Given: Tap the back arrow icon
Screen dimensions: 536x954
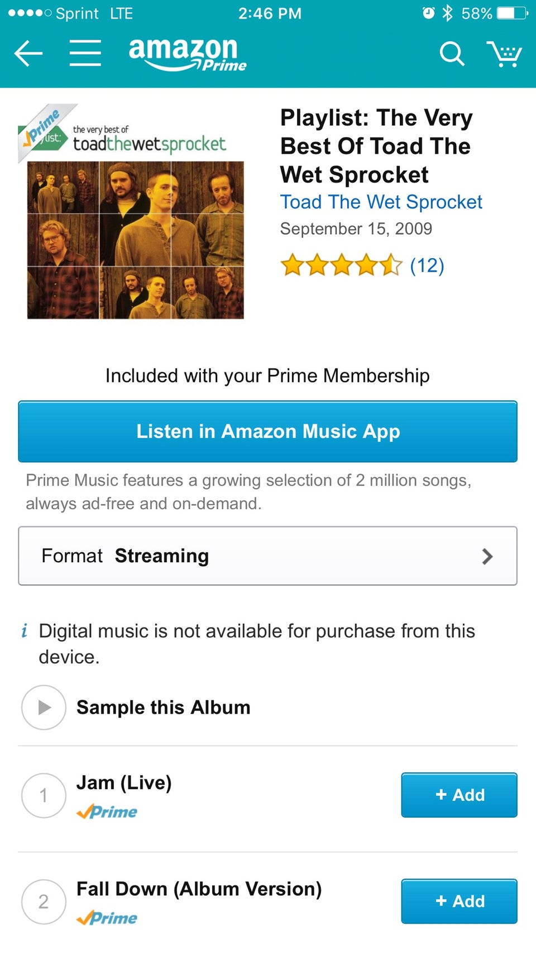Looking at the screenshot, I should click(x=28, y=54).
